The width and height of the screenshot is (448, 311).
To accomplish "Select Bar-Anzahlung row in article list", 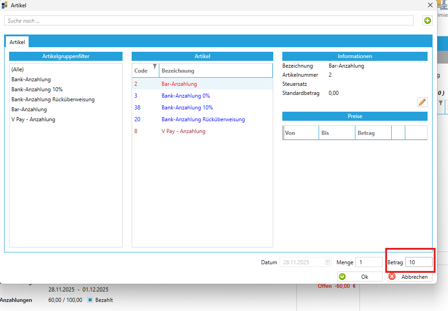I will 179,84.
